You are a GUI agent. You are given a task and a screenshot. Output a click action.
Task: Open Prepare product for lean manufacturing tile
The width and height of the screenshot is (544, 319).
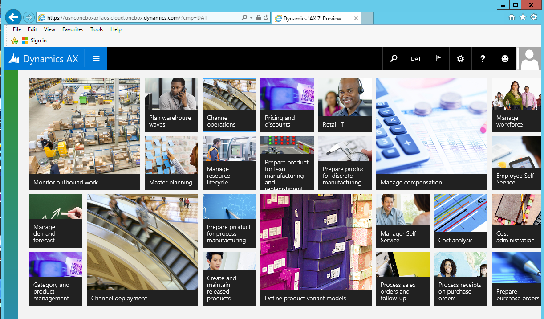[x=287, y=163]
